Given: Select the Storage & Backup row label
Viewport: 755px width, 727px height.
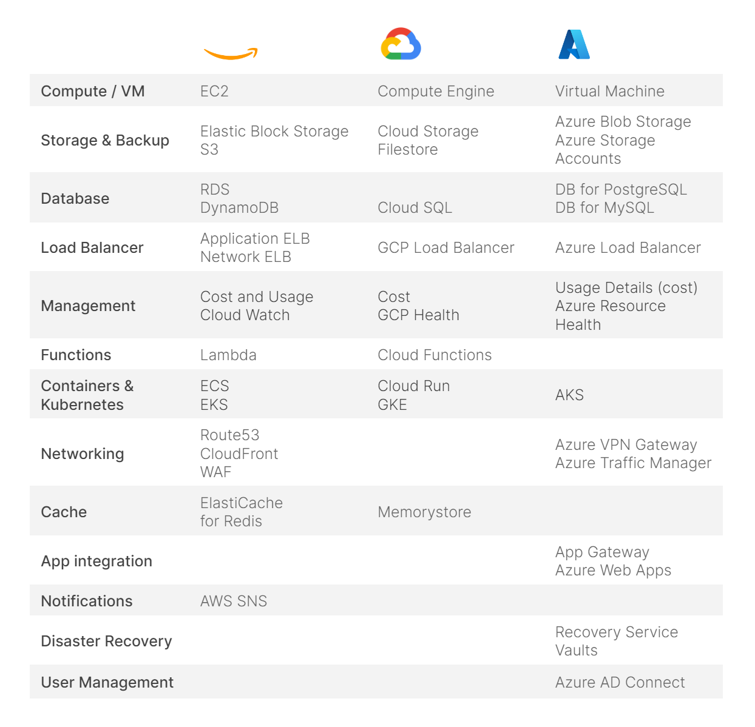Looking at the screenshot, I should tap(105, 140).
